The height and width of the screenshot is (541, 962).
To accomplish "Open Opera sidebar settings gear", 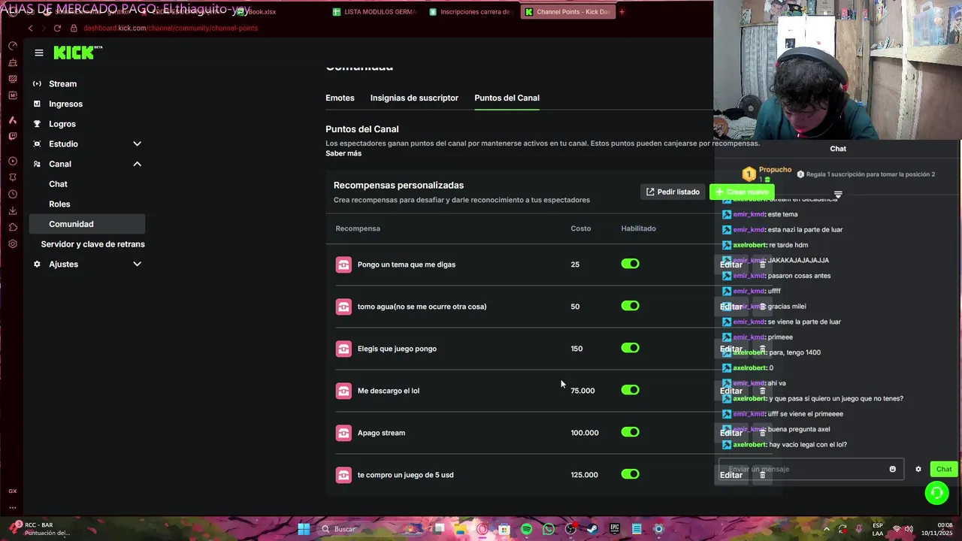I will click(13, 243).
